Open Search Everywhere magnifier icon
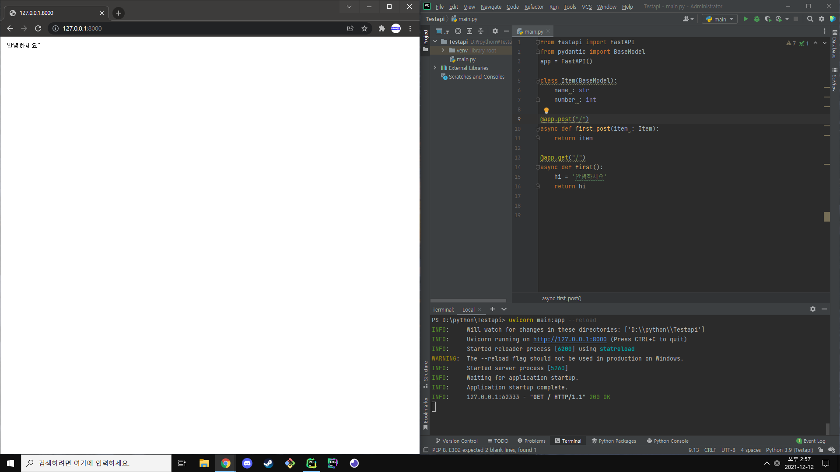840x472 pixels. (810, 19)
